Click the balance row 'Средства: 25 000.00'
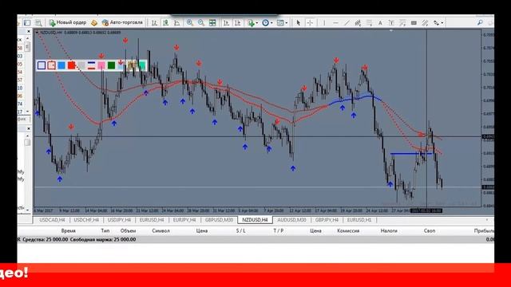Viewport: 511px width, 287px height. [255, 239]
